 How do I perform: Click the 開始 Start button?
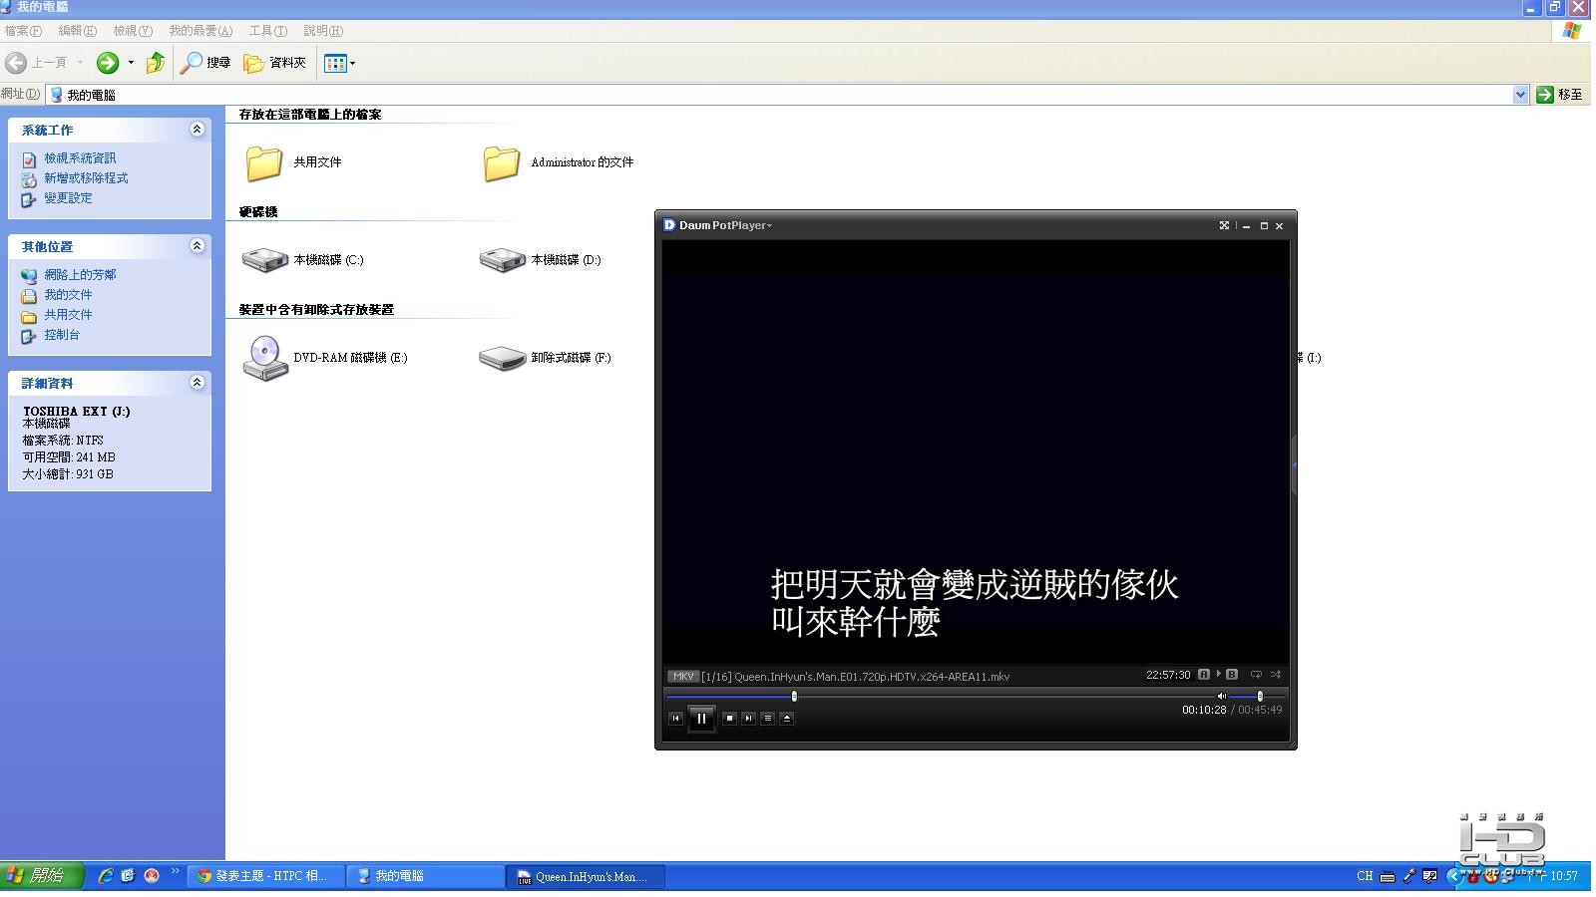coord(42,876)
